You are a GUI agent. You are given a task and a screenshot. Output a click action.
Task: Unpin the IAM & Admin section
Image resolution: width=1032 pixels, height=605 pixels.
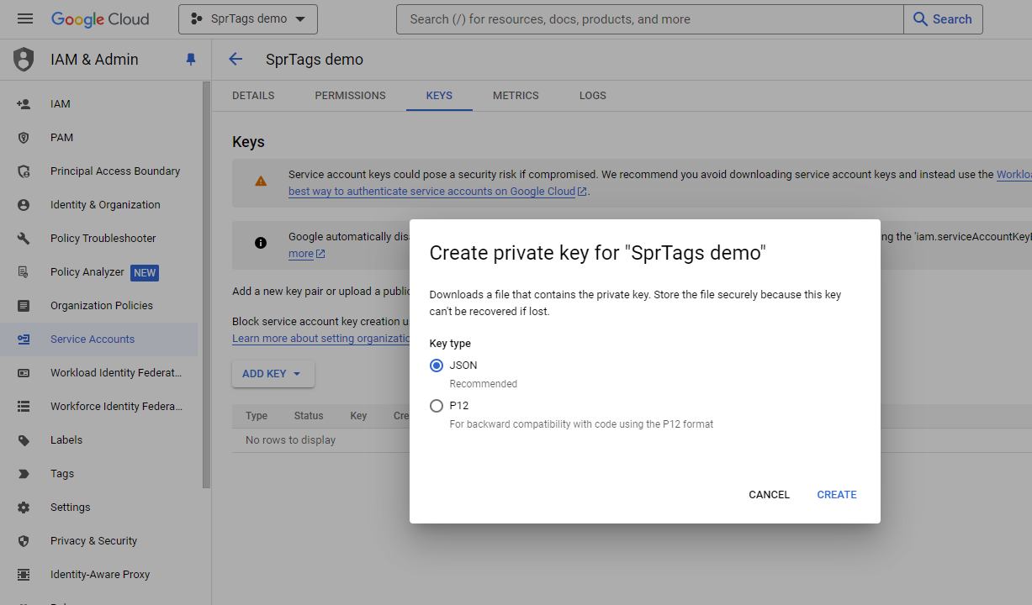click(191, 59)
